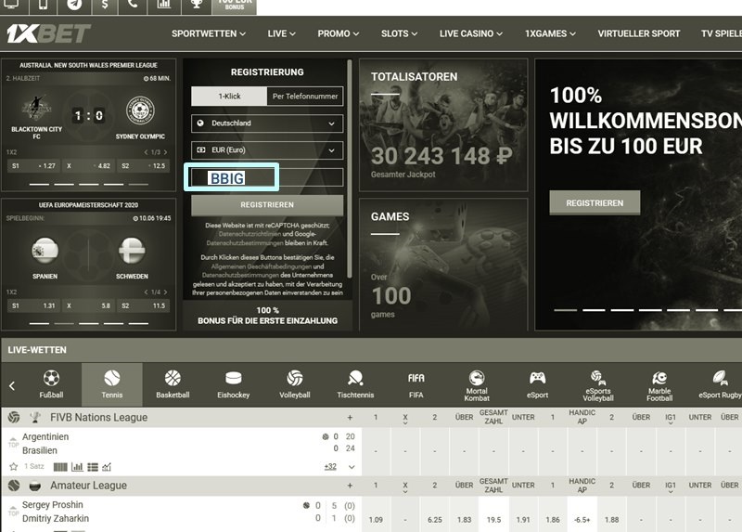742x532 pixels.
Task: Open the EUR (Euro) currency dropdown
Action: point(267,150)
